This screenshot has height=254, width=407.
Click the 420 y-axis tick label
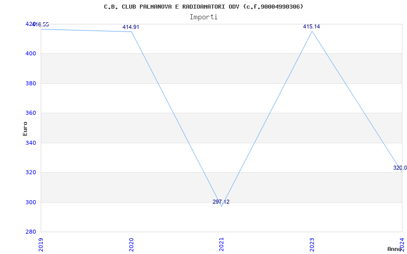click(x=30, y=24)
